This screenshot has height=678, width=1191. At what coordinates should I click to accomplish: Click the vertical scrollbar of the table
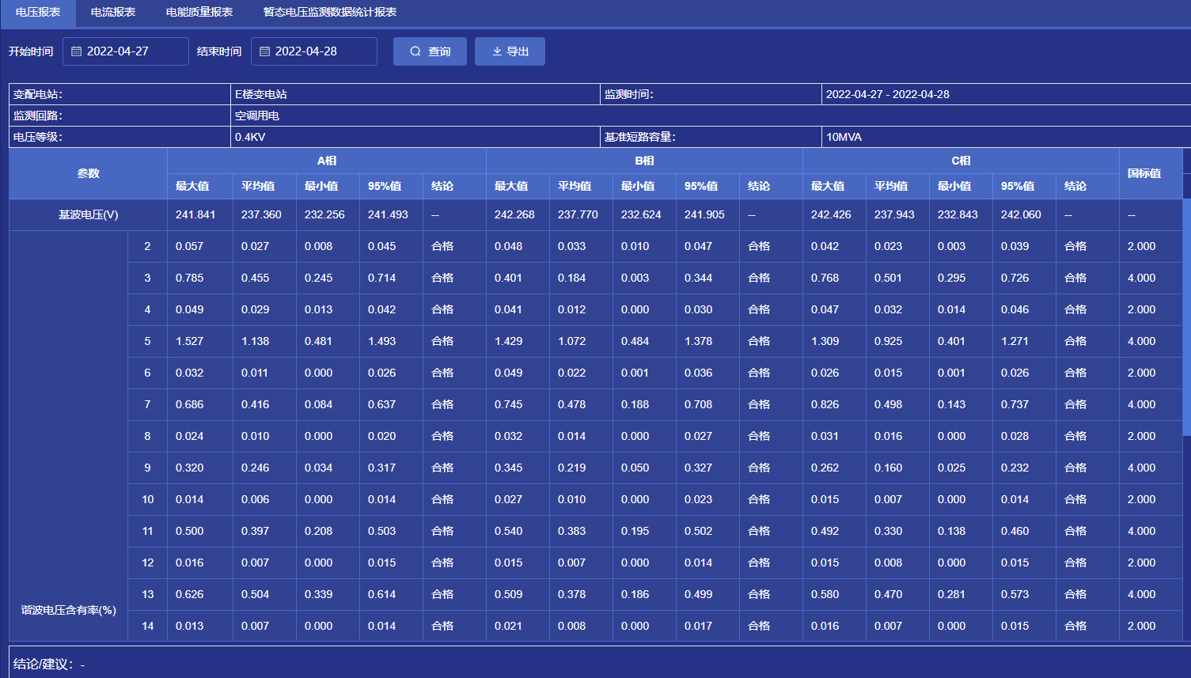coord(1186,316)
